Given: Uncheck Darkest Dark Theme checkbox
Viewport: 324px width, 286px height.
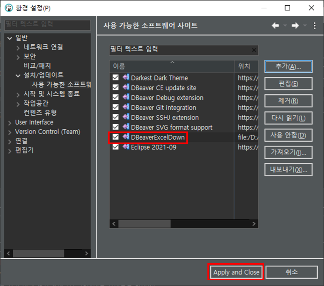Looking at the screenshot, I should [116, 78].
